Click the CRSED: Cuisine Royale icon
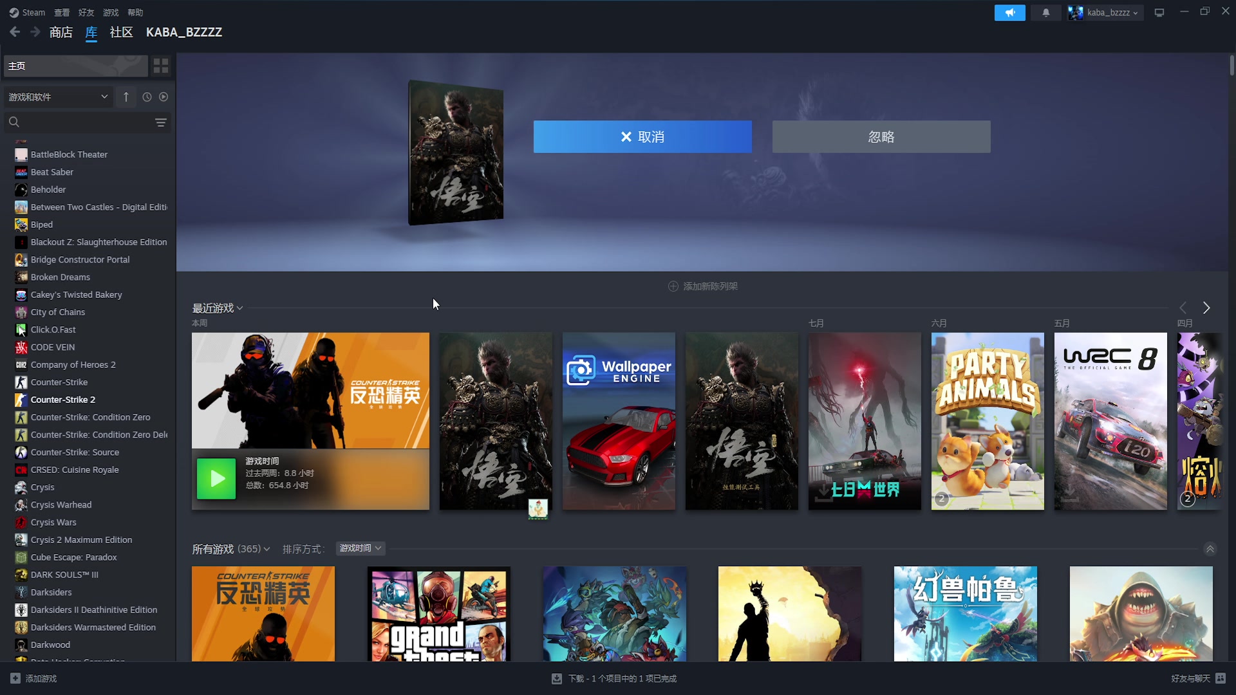The image size is (1236, 695). (x=21, y=470)
